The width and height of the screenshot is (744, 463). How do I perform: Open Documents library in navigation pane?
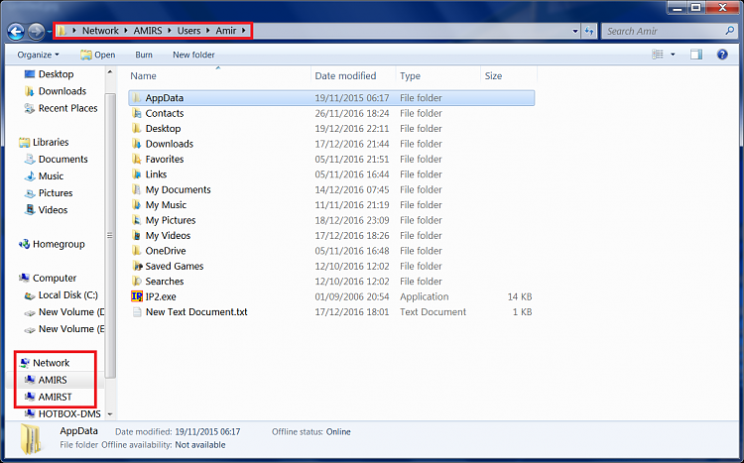tap(62, 159)
